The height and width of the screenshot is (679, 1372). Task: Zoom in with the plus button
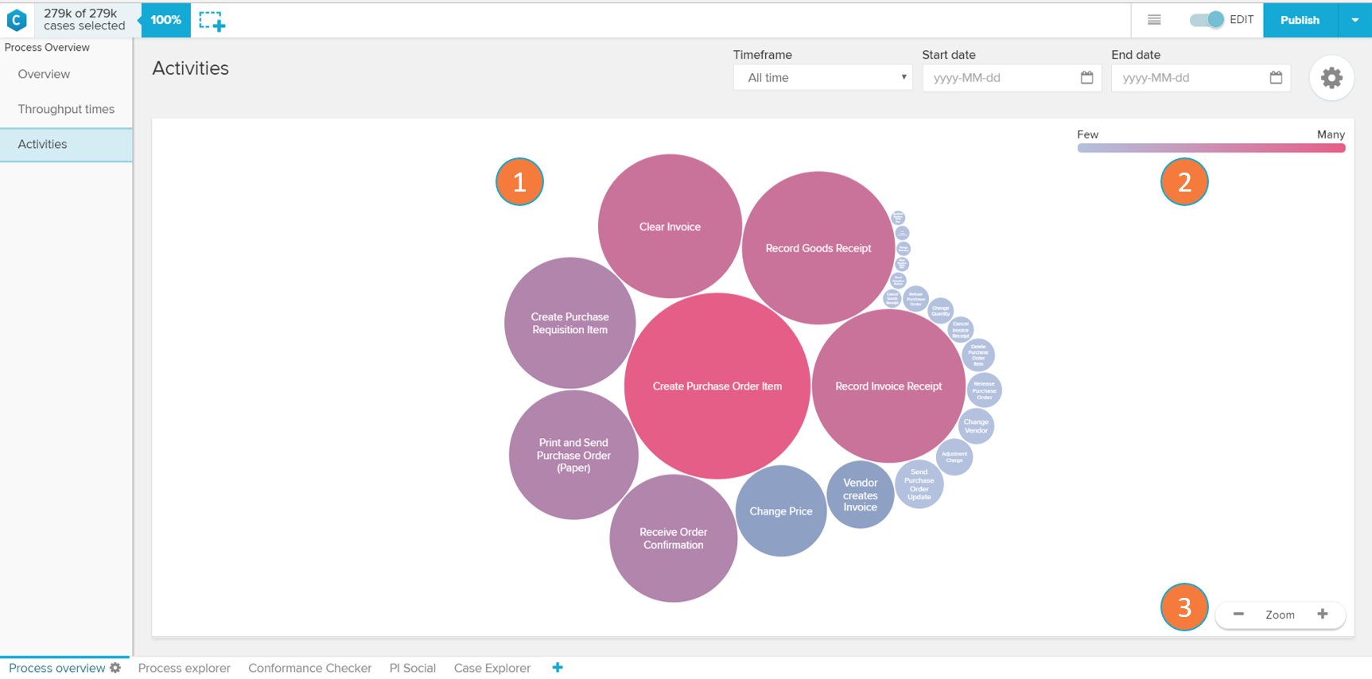(1322, 615)
